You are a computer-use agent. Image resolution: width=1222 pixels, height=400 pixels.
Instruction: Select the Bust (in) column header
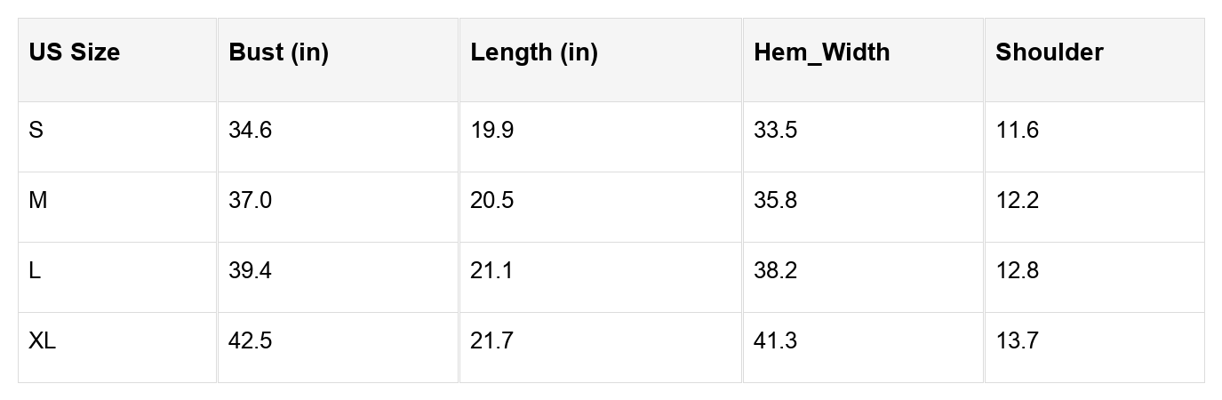[x=279, y=53]
